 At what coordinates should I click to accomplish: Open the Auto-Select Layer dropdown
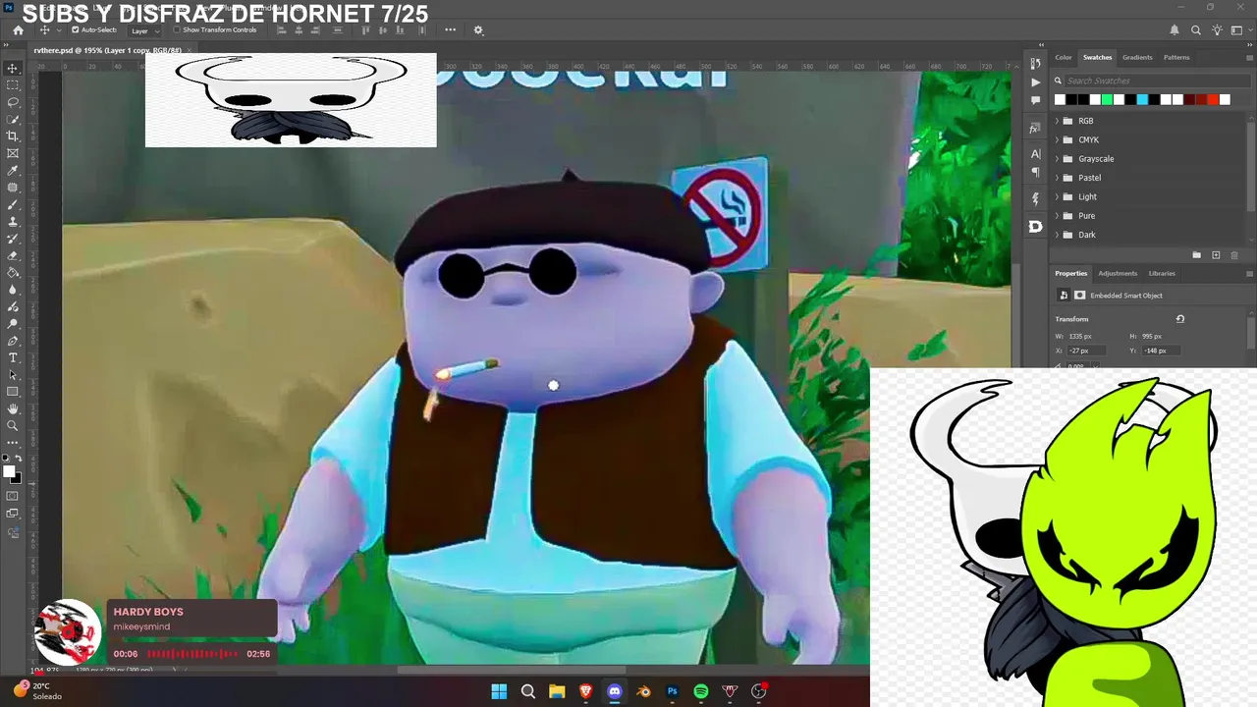coord(145,30)
